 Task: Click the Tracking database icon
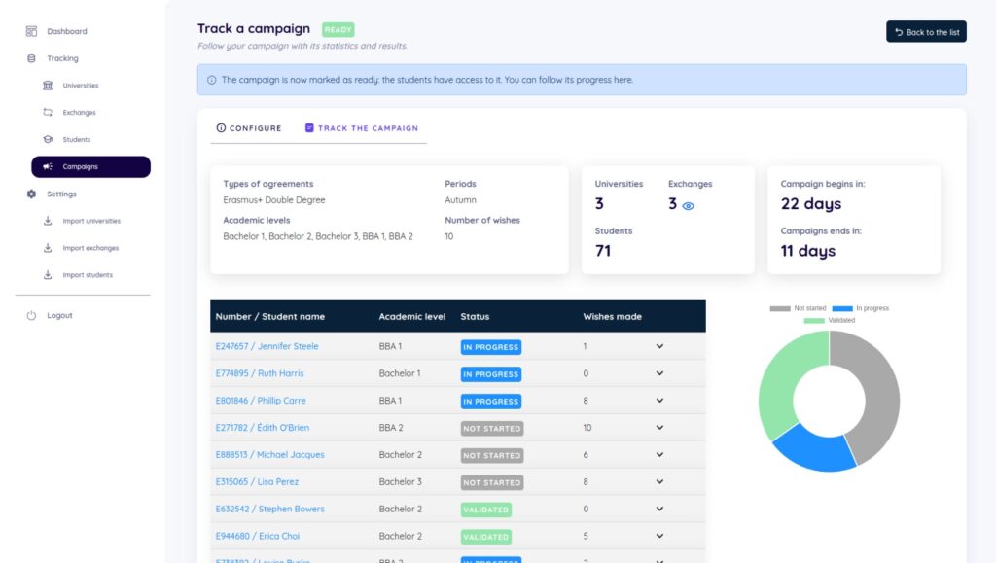point(31,58)
